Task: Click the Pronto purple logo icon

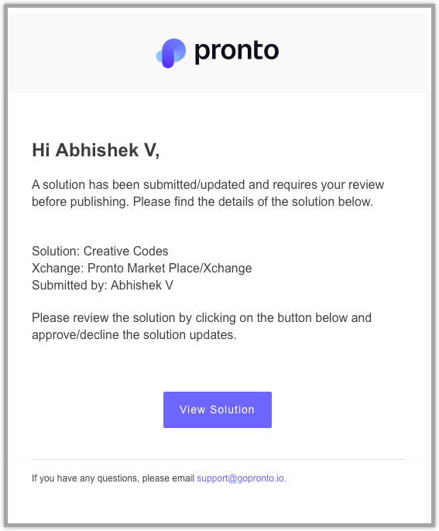Action: (171, 53)
